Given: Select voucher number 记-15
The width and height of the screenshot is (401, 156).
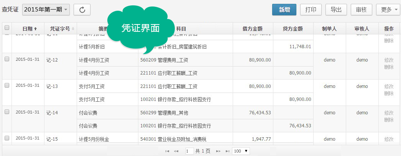Looking at the screenshot, I should point(52,139).
